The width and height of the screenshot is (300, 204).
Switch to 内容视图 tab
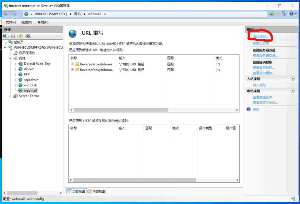(97, 191)
